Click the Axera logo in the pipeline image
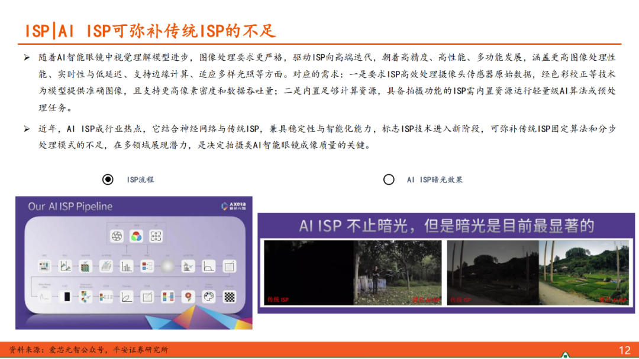Image resolution: width=639 pixels, height=359 pixels. click(234, 206)
